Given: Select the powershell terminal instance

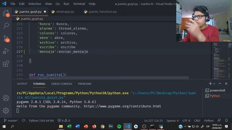Looking at the screenshot, I should [x=215, y=90].
